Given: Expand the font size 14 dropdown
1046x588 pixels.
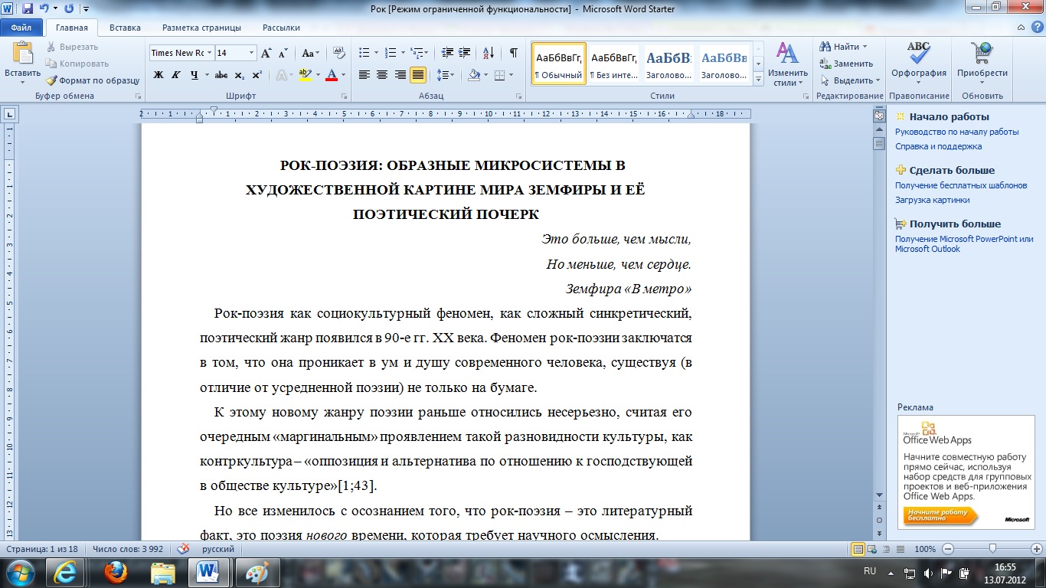Looking at the screenshot, I should pos(251,53).
